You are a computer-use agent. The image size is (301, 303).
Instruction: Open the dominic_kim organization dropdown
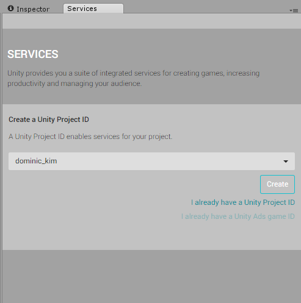(151, 161)
